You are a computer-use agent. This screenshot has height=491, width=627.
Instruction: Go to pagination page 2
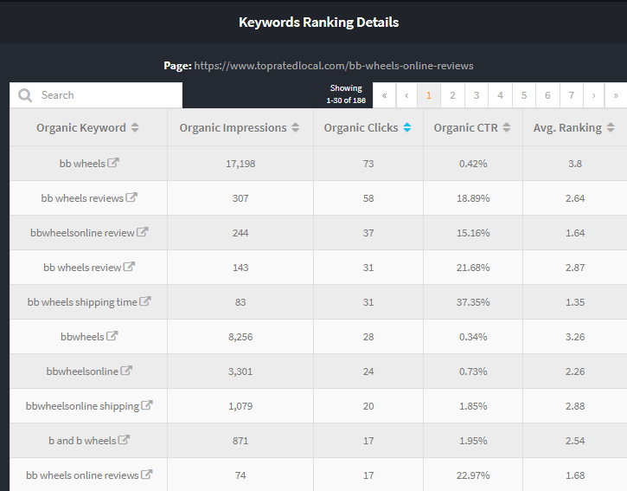tap(452, 95)
